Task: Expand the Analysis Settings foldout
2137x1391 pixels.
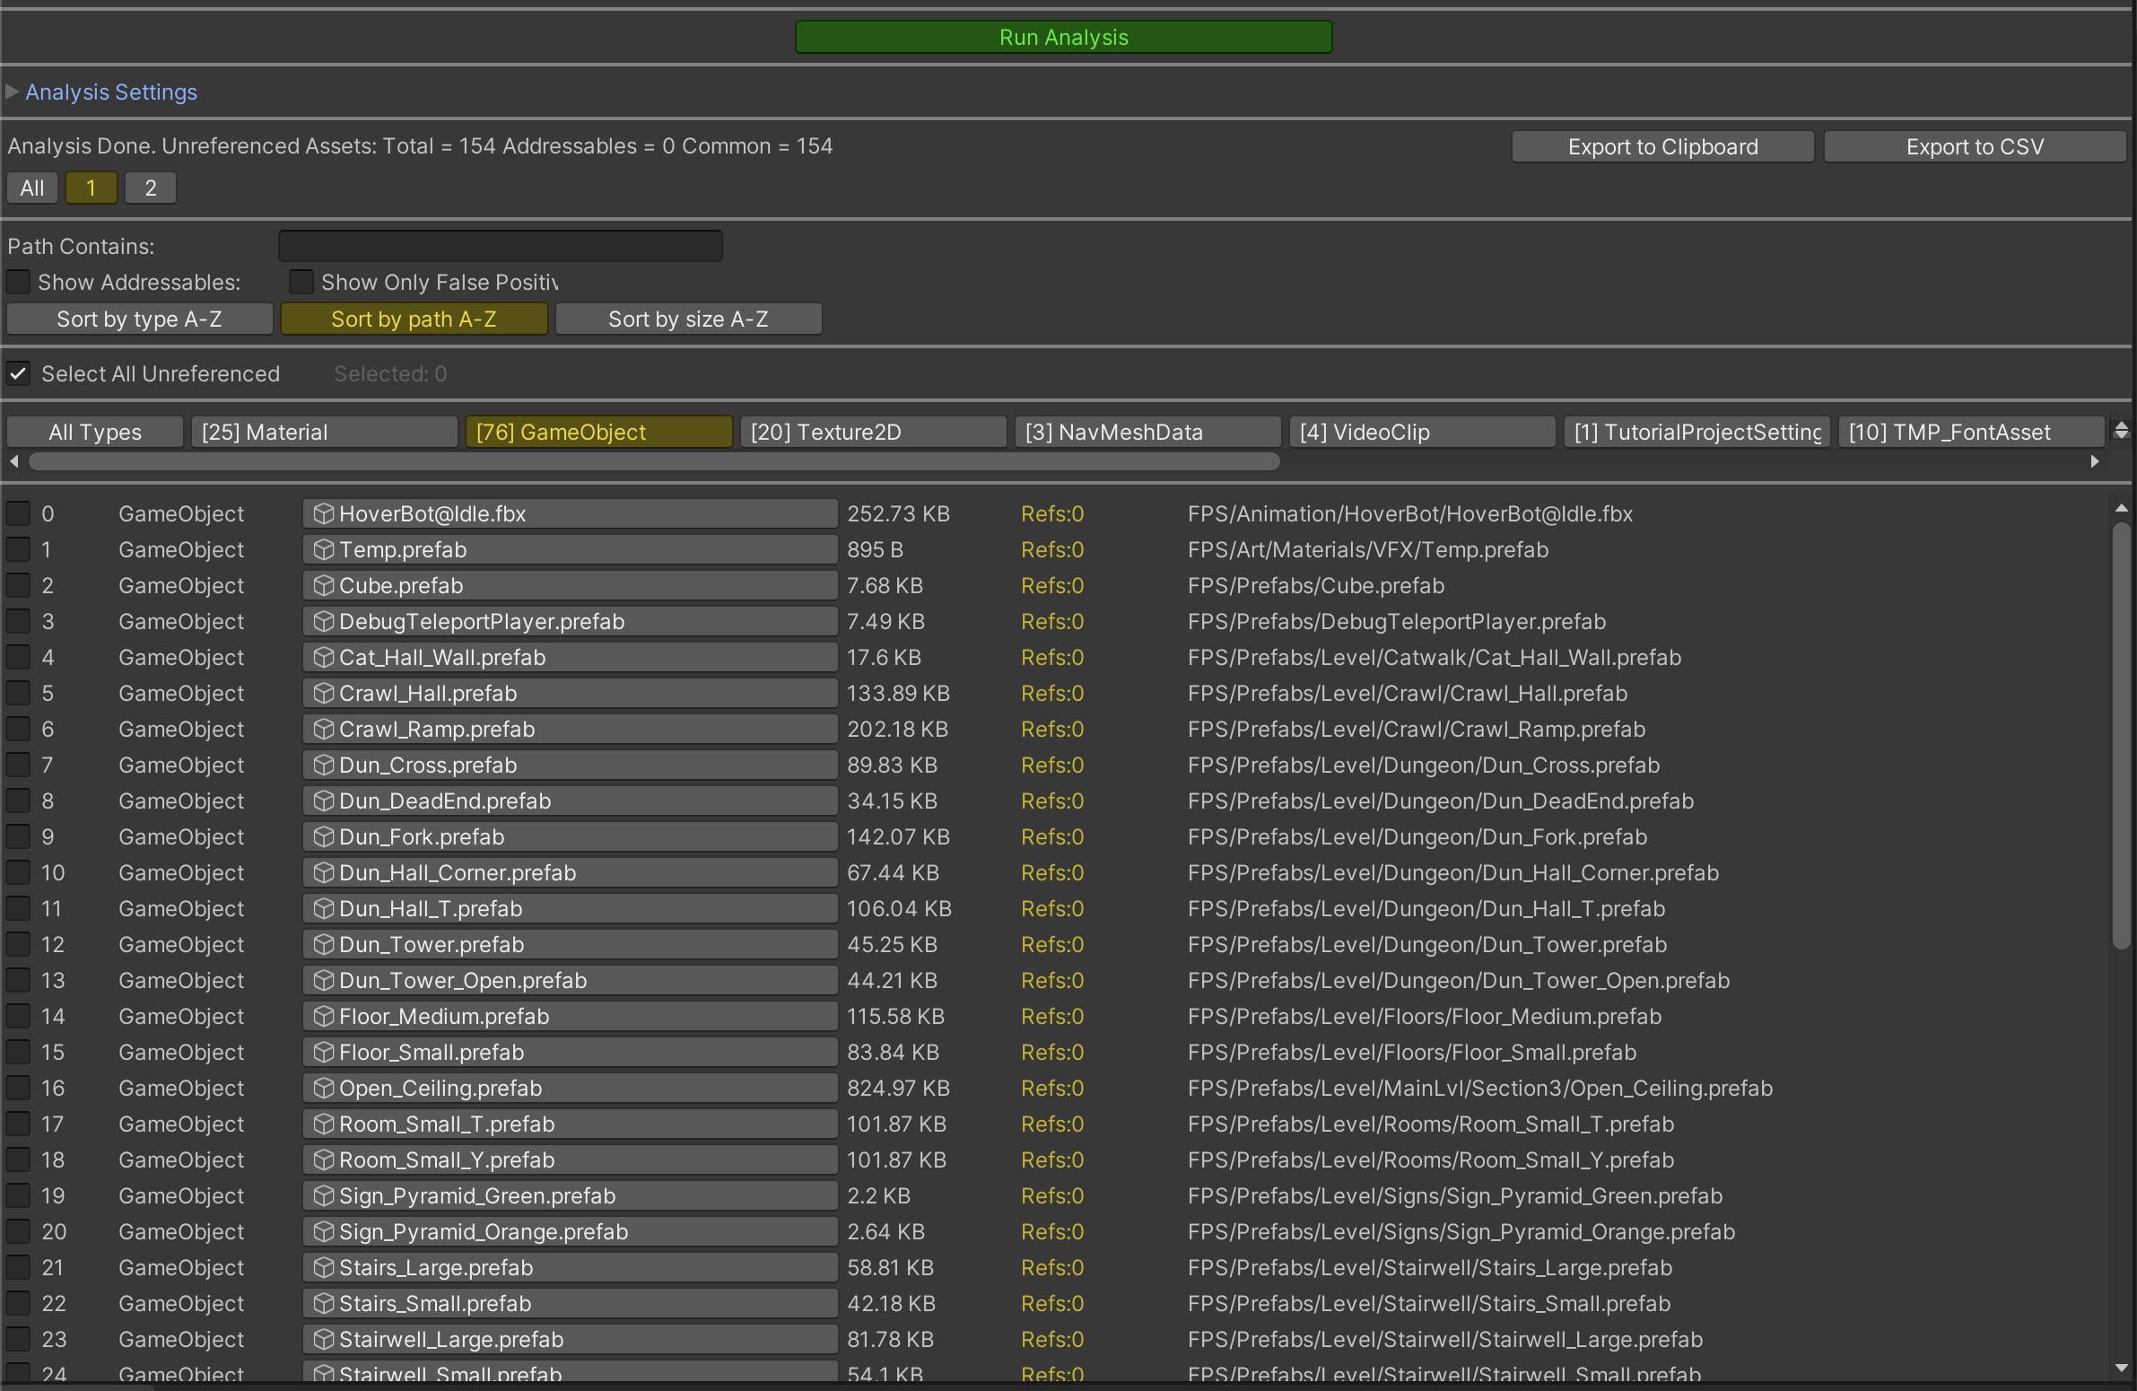Action: click(12, 92)
